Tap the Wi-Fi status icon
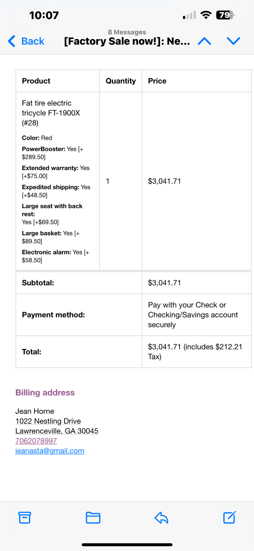The width and height of the screenshot is (254, 551). pyautogui.click(x=206, y=15)
